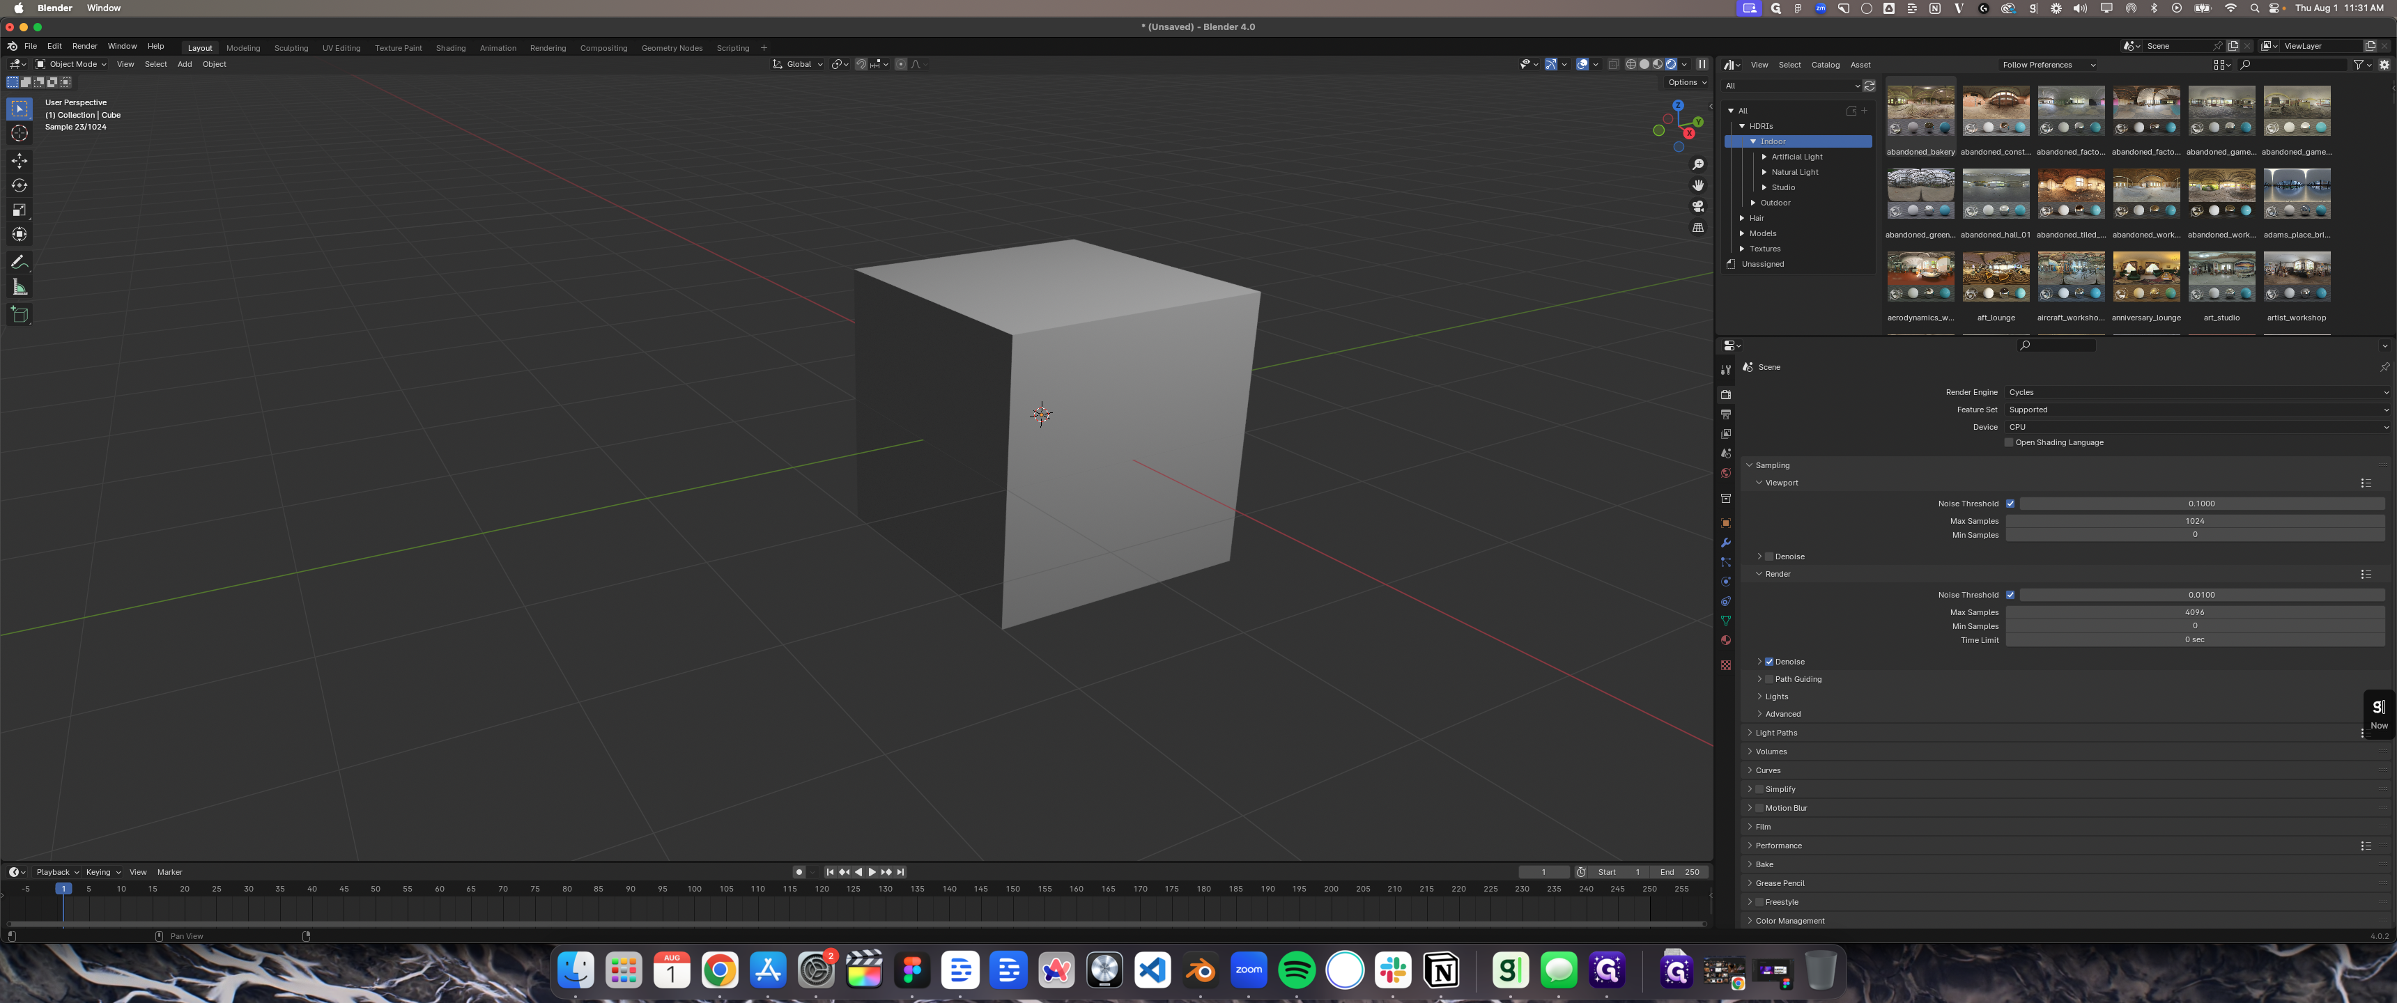2397x1003 pixels.
Task: Switch viewport to material preview shading
Action: (x=1657, y=64)
